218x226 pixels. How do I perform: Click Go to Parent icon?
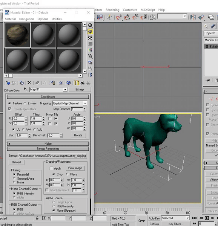pyautogui.click(x=83, y=83)
